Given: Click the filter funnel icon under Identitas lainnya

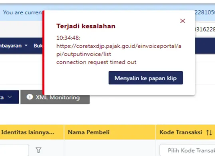Looking at the screenshot, I should [38, 150].
